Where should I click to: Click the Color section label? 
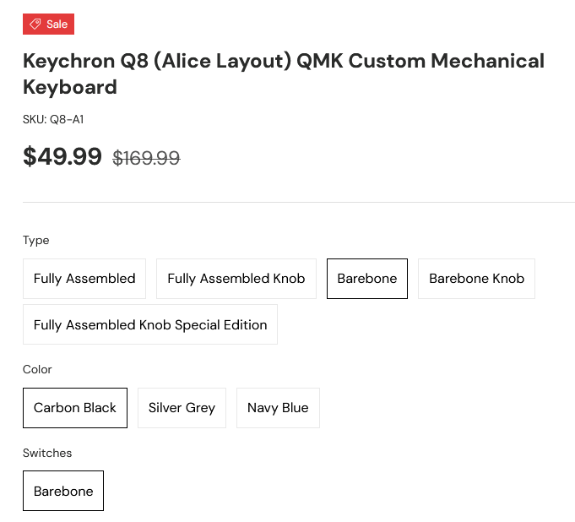point(37,370)
